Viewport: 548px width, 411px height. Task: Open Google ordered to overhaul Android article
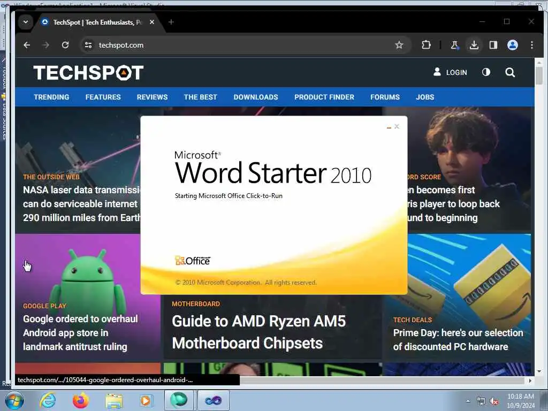(80, 333)
